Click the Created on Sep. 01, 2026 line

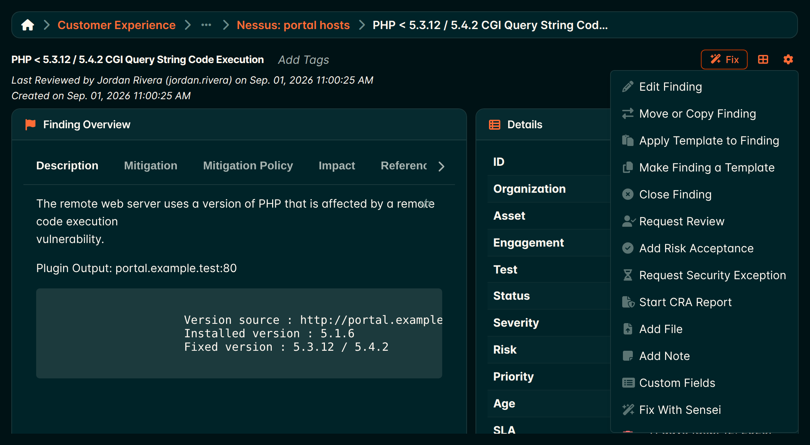101,96
